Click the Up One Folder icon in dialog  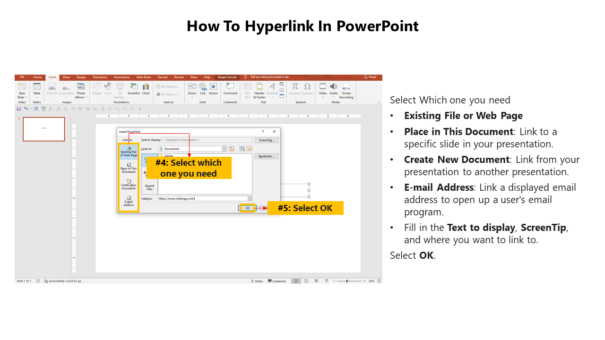(x=232, y=149)
